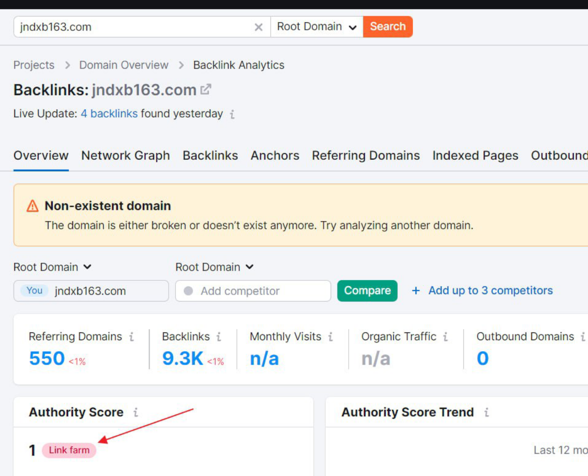
Task: Click info icon beside Backlinks metric
Action: click(219, 337)
